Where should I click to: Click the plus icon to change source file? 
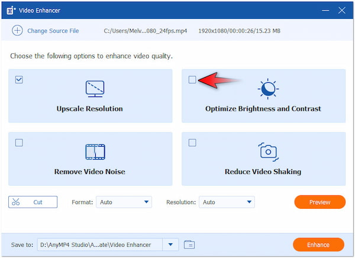[x=17, y=31]
